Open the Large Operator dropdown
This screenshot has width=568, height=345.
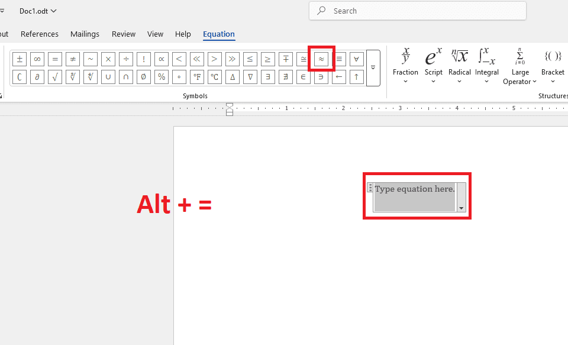click(x=520, y=66)
